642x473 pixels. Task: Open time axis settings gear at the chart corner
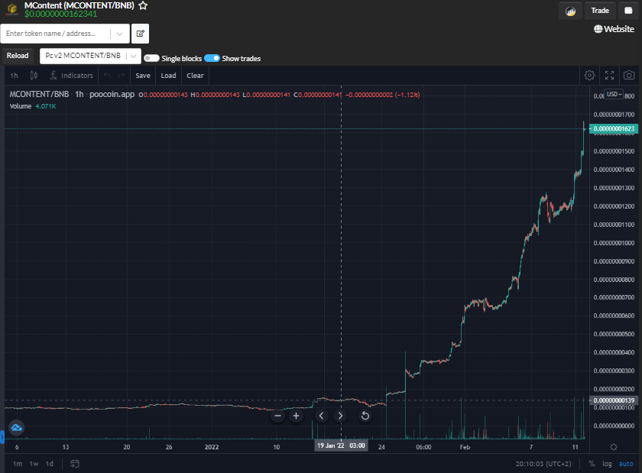coord(613,447)
